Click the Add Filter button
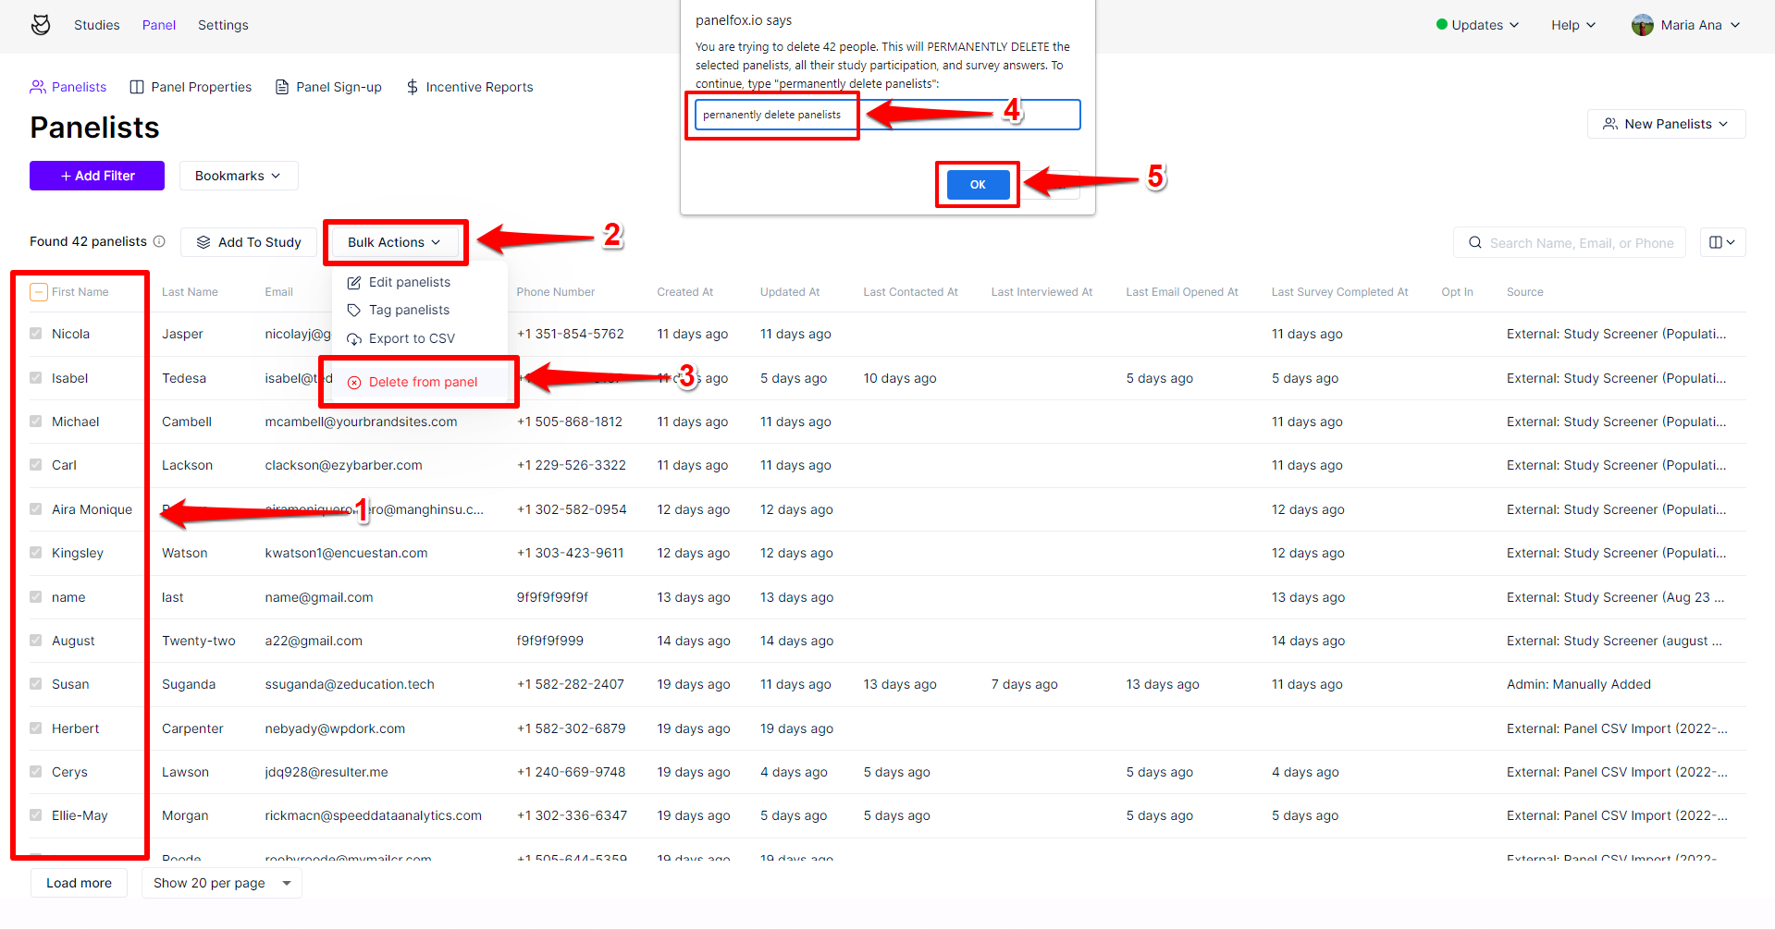Image resolution: width=1775 pixels, height=930 pixels. click(97, 176)
